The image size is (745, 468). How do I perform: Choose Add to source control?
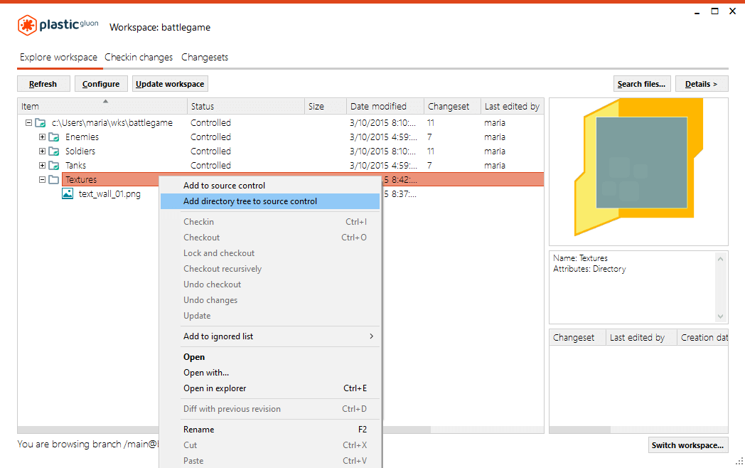[270, 186]
